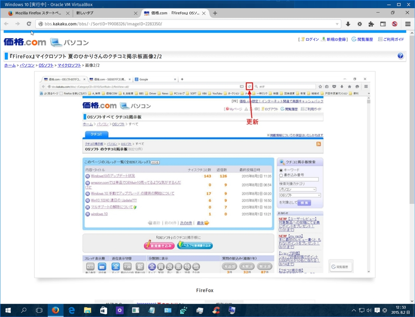Click the red S NoScript icon

395,24
